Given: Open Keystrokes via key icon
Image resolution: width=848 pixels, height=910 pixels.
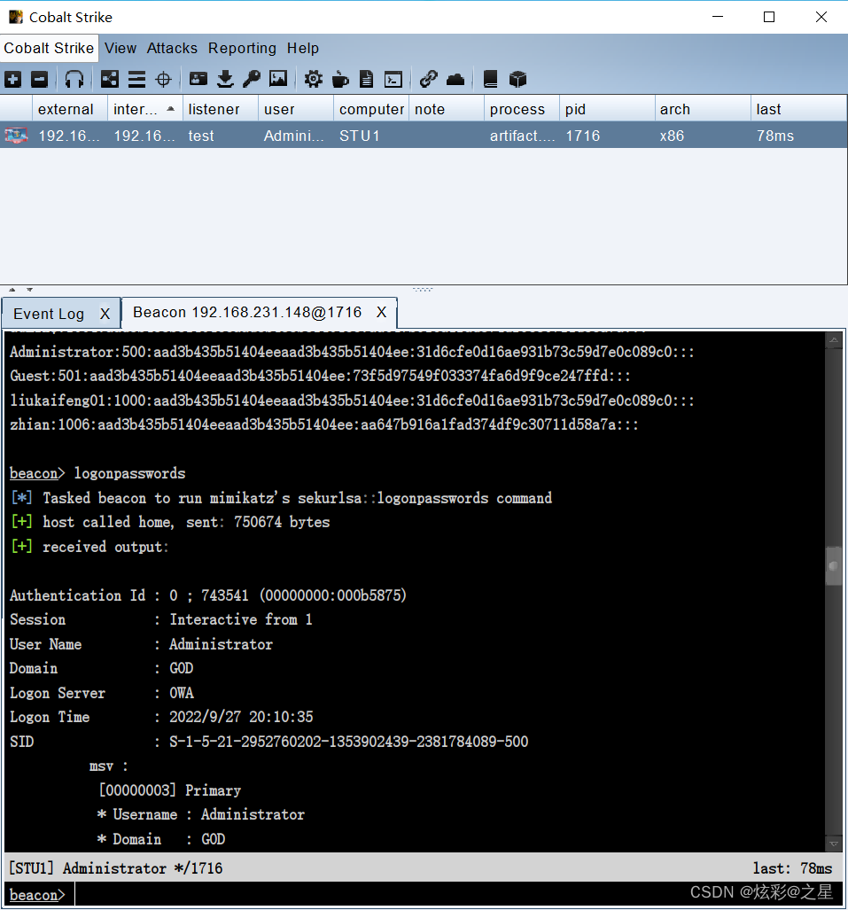Looking at the screenshot, I should pos(252,79).
